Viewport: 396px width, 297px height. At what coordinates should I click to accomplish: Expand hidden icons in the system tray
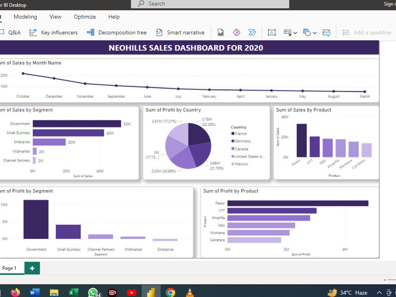(x=379, y=292)
